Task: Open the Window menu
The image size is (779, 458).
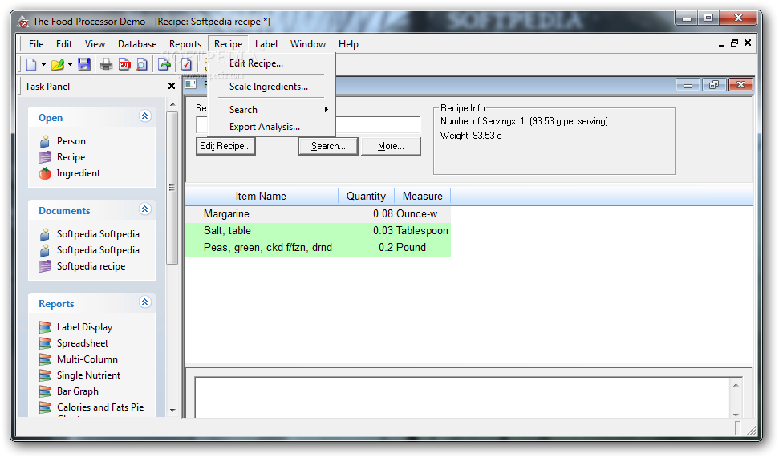Action: (x=308, y=43)
